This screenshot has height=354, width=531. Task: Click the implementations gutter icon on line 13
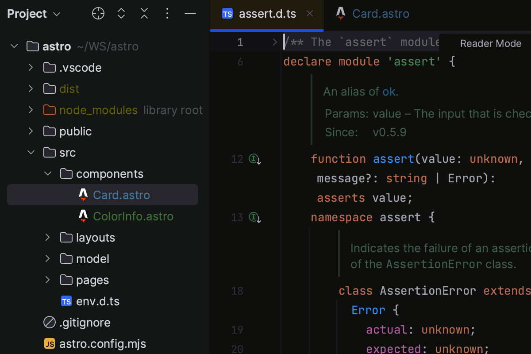(x=254, y=217)
